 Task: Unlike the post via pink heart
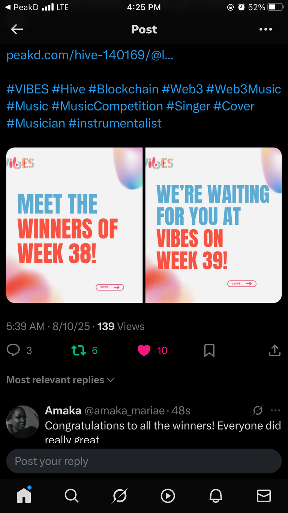(144, 350)
